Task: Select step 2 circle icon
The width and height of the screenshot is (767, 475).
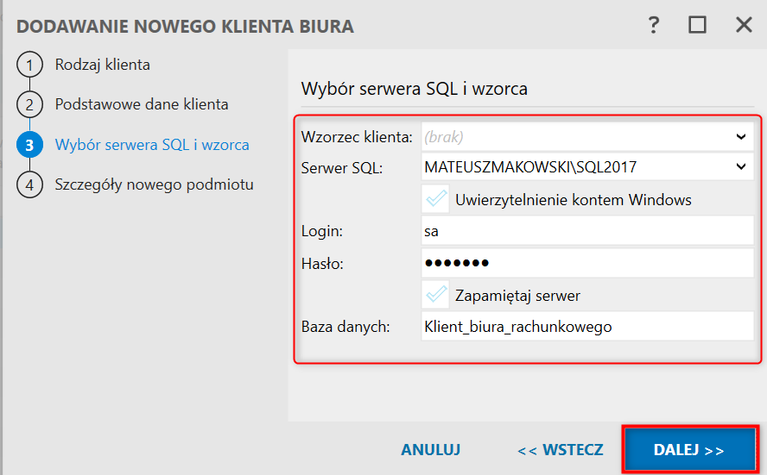Action: click(29, 104)
